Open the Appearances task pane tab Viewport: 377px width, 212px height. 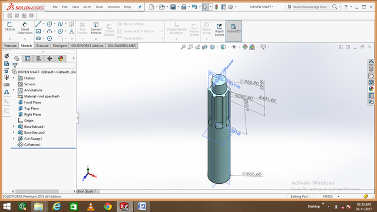[x=371, y=89]
